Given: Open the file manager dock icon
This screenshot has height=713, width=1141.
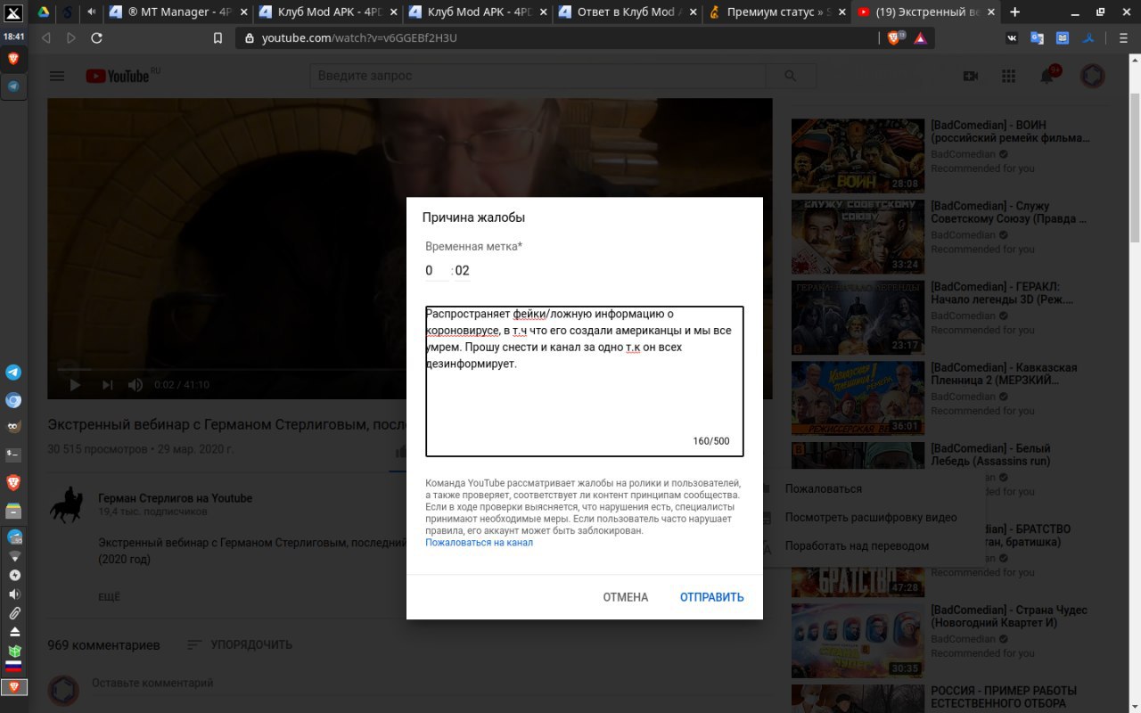Looking at the screenshot, I should pyautogui.click(x=13, y=511).
